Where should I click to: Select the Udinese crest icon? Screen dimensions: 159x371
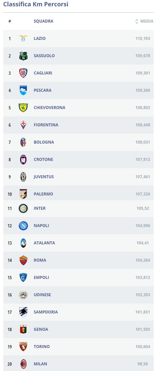tap(23, 295)
